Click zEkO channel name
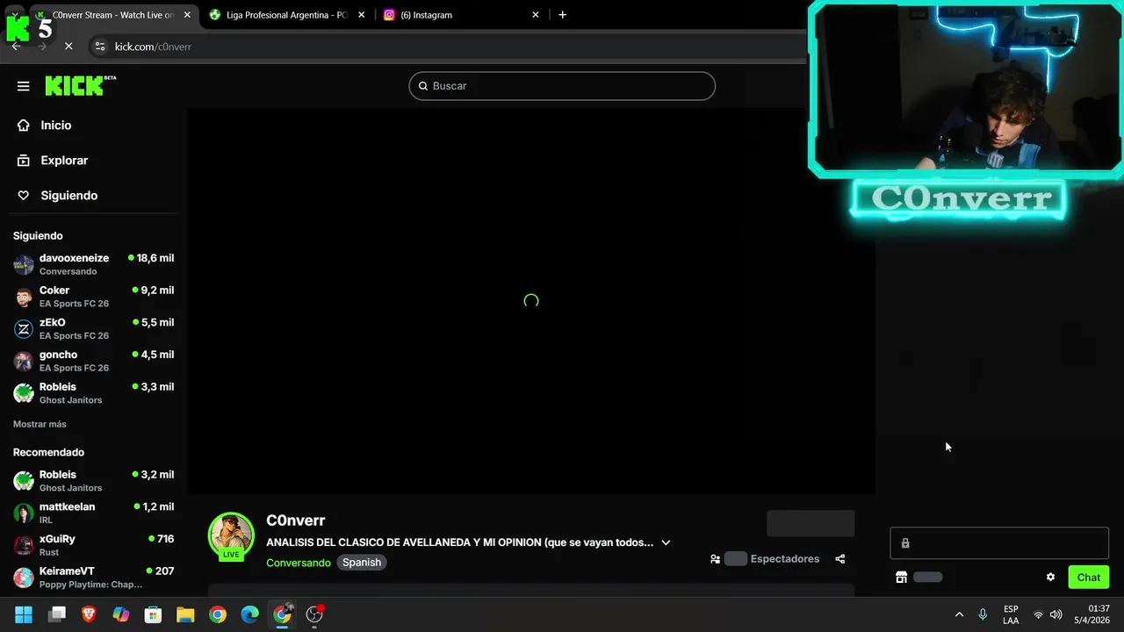 point(53,322)
